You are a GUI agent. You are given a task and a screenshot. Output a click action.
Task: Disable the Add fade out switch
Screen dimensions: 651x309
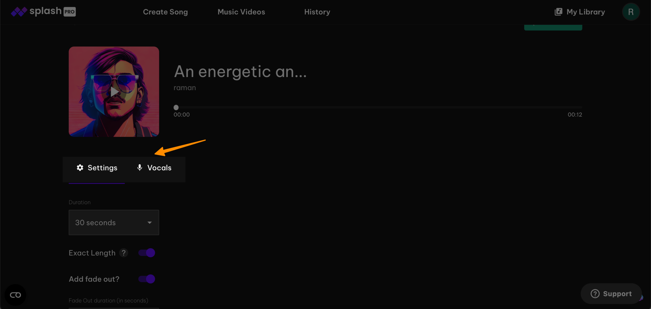147,279
